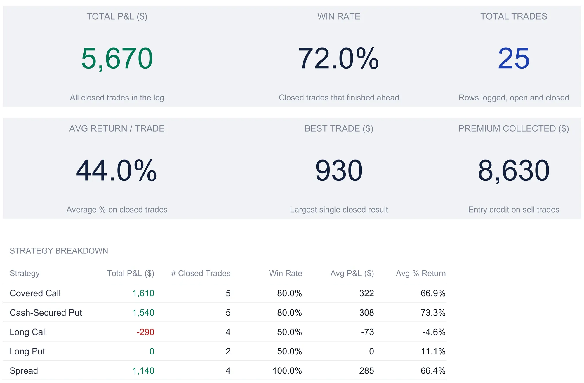Click 'Average % on closed trades' caption
The width and height of the screenshot is (584, 383).
[117, 210]
